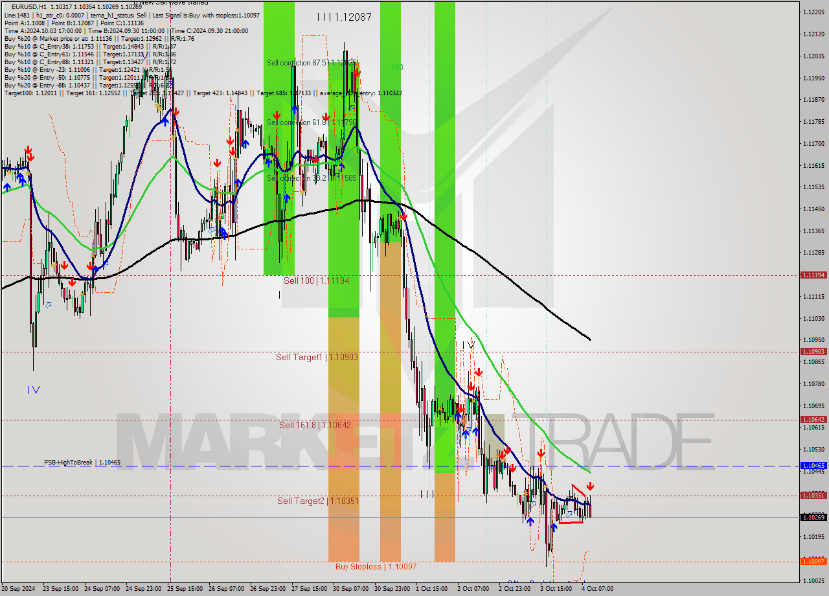Select the 'FSB-HighToBreak | 1.10465' label
Screen dimensions: 829x596
[x=82, y=463]
